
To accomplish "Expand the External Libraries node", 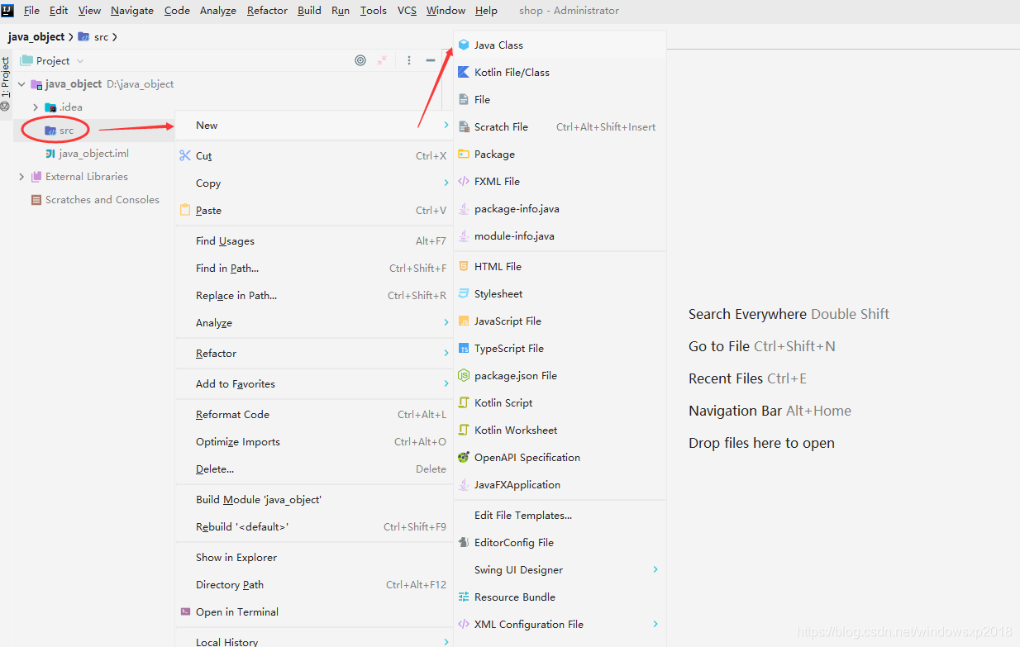I will pyautogui.click(x=21, y=177).
